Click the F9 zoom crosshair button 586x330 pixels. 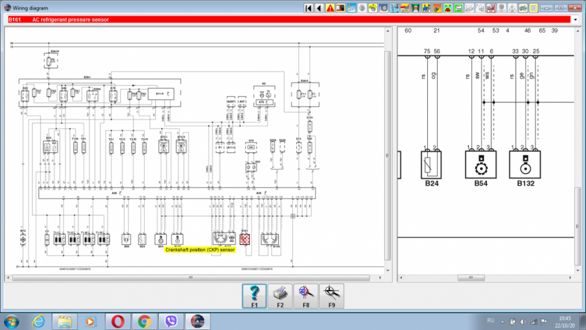click(332, 296)
